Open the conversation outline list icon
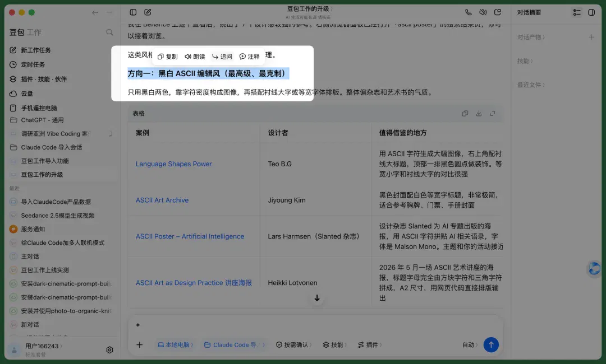606x364 pixels. 577,12
